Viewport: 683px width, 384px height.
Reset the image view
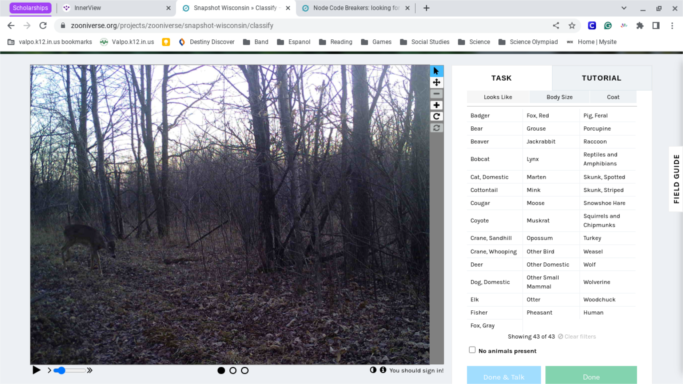(436, 127)
